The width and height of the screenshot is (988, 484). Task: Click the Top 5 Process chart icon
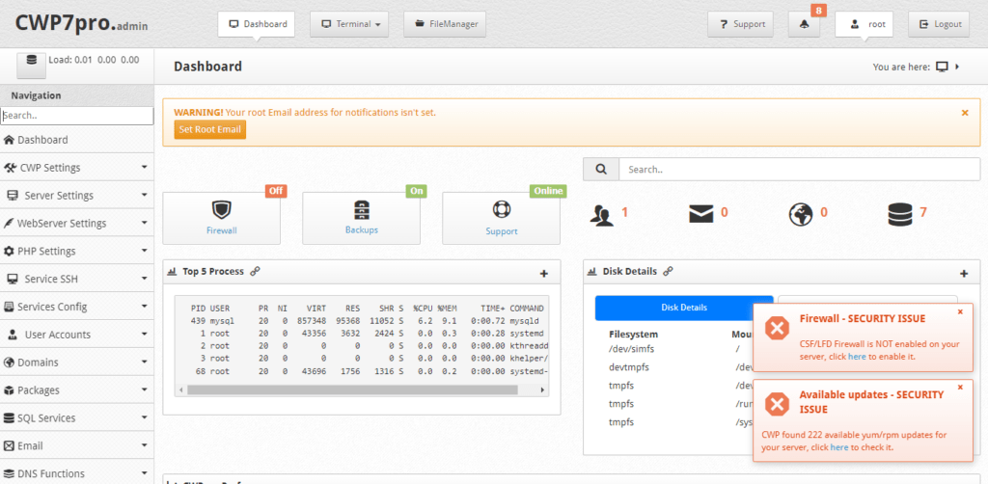172,272
